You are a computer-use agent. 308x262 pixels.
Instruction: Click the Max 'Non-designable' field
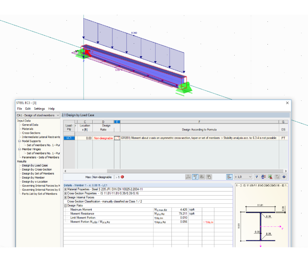103,177
